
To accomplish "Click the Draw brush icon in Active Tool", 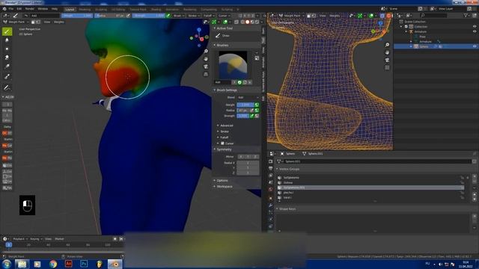I will pyautogui.click(x=218, y=36).
